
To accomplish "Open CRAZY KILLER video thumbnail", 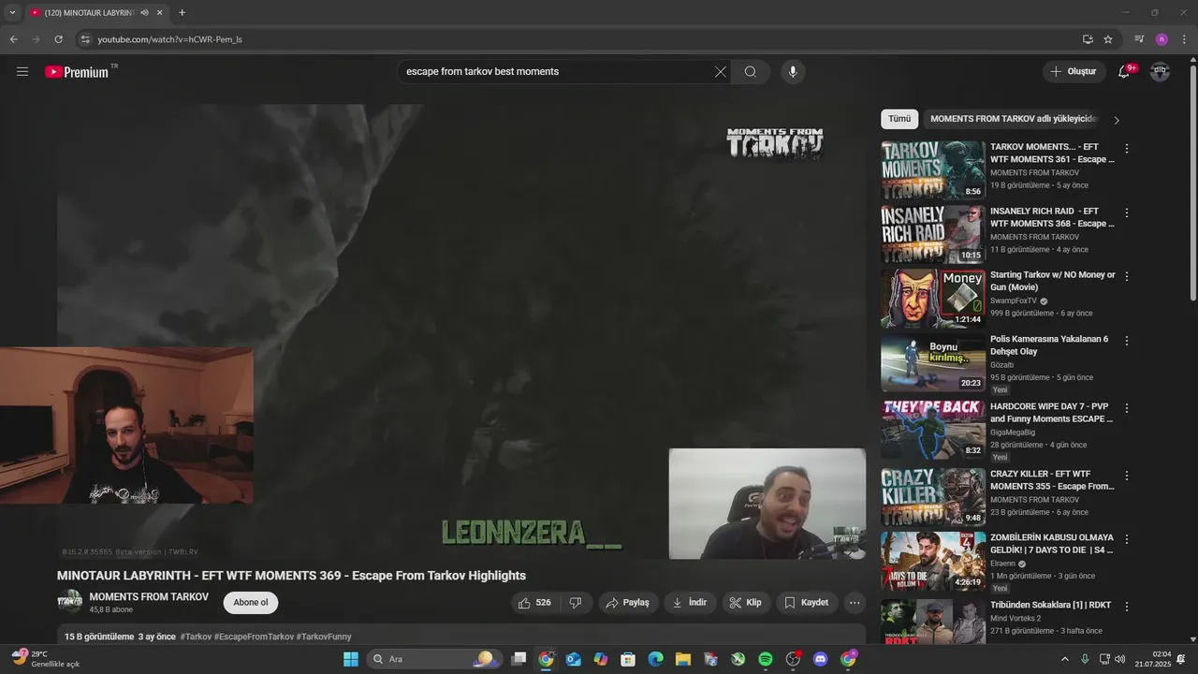I will tap(933, 497).
